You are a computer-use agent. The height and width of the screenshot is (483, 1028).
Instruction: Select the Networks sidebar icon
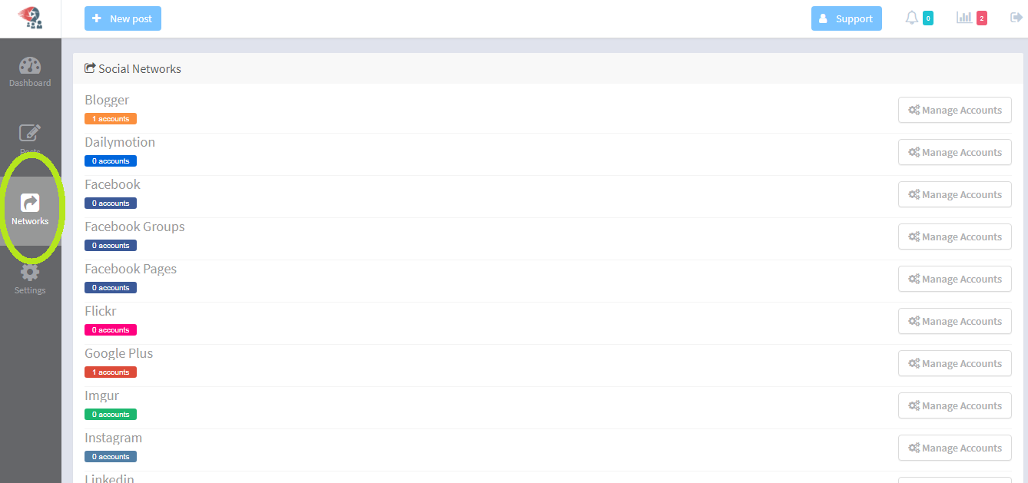pos(30,210)
